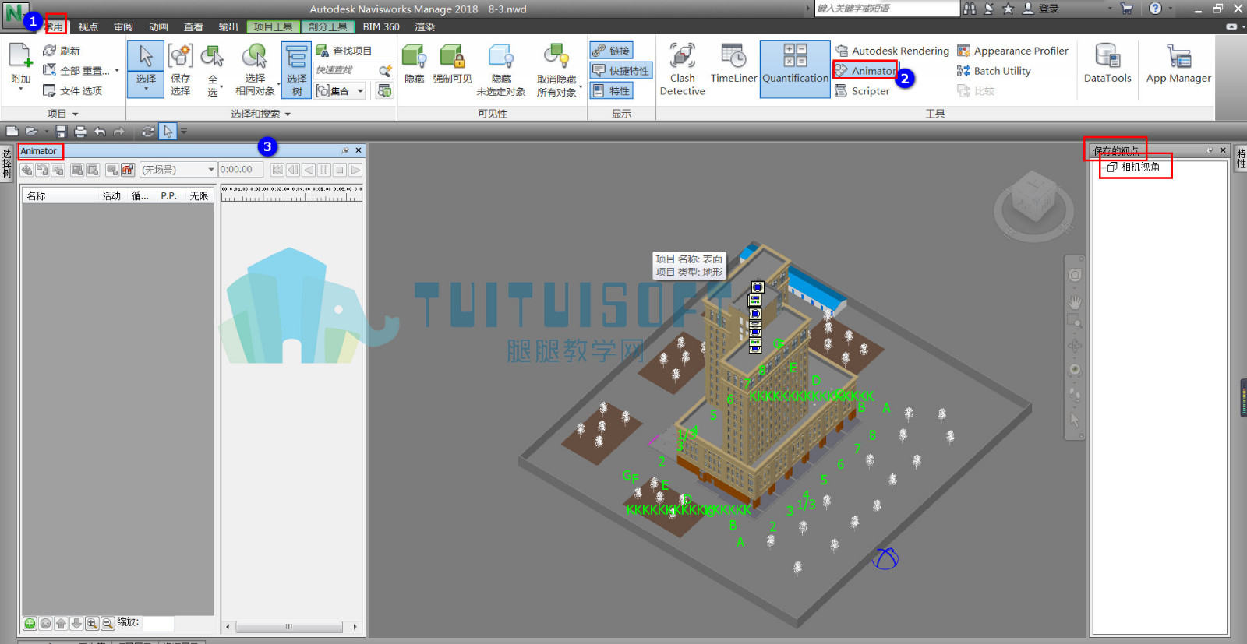Click the Save Selection icon
Screen dimensions: 1247x644
[x=180, y=69]
